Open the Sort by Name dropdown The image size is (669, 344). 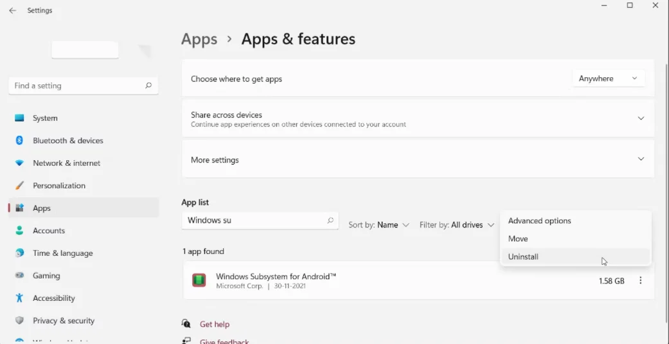[379, 225]
